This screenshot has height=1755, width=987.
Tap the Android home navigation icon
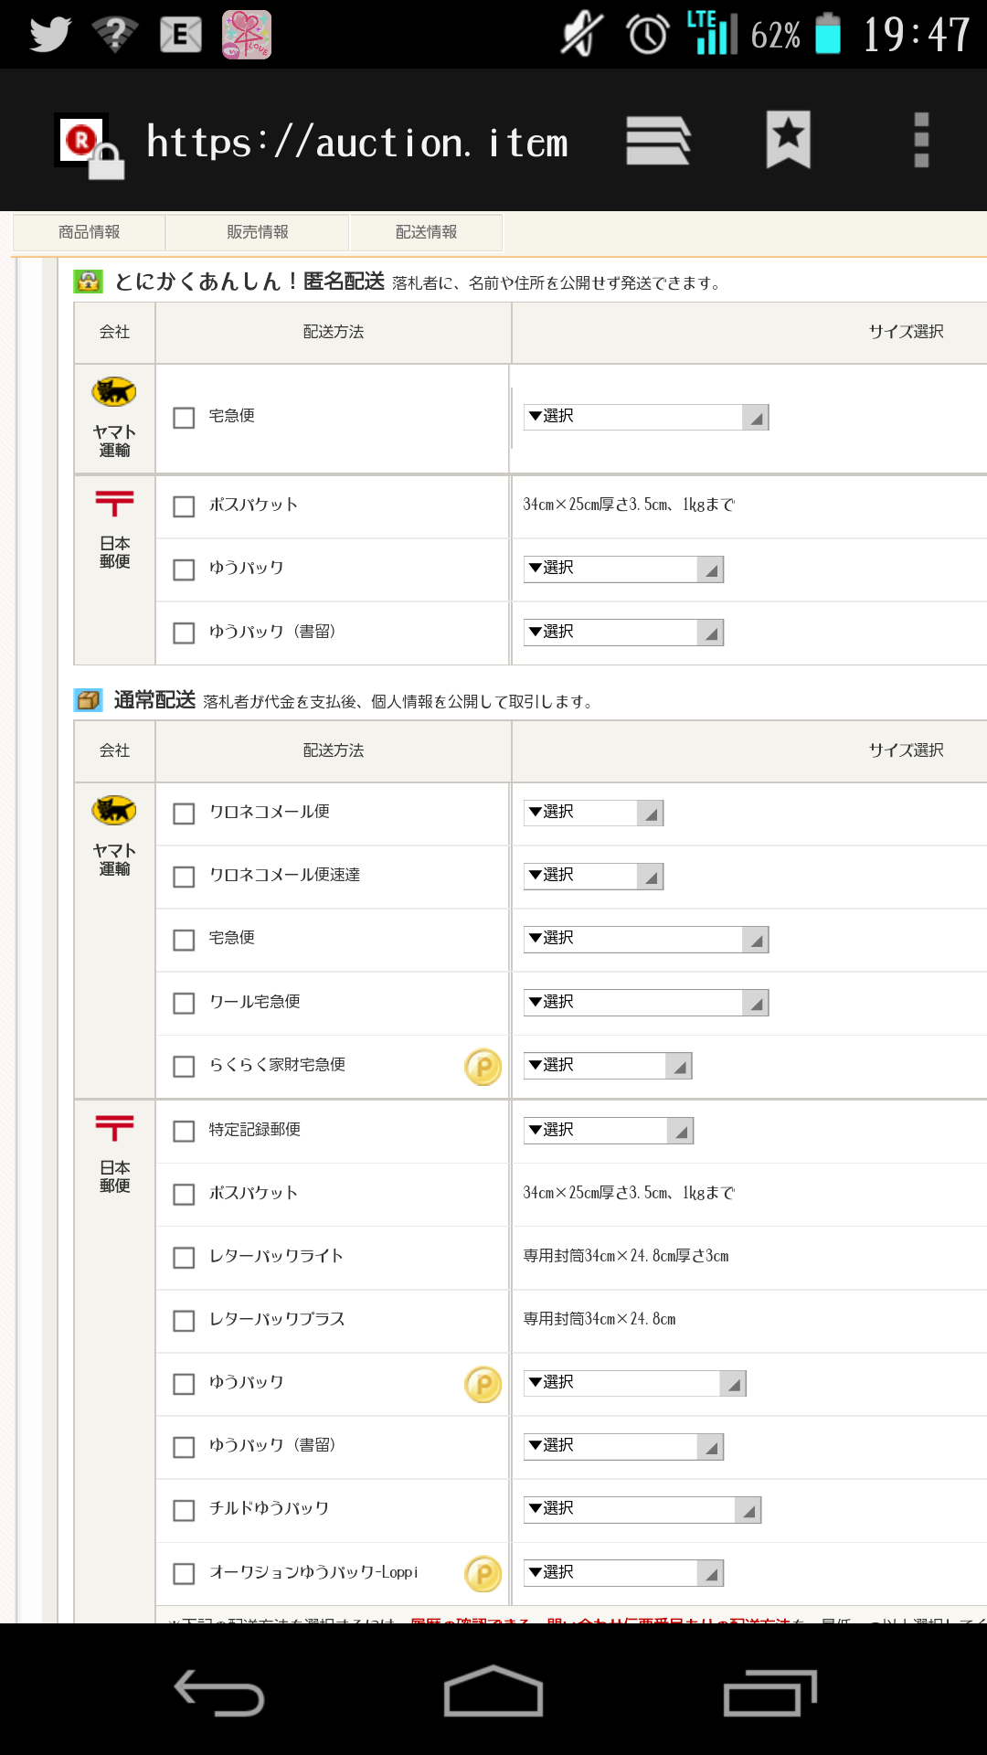[x=493, y=1691]
